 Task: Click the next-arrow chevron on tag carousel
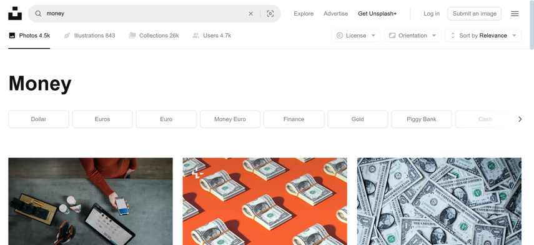[520, 119]
